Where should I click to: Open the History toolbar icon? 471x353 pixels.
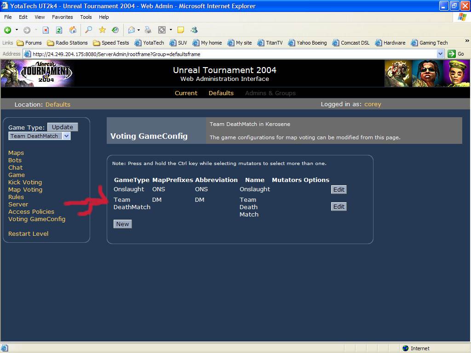point(115,30)
